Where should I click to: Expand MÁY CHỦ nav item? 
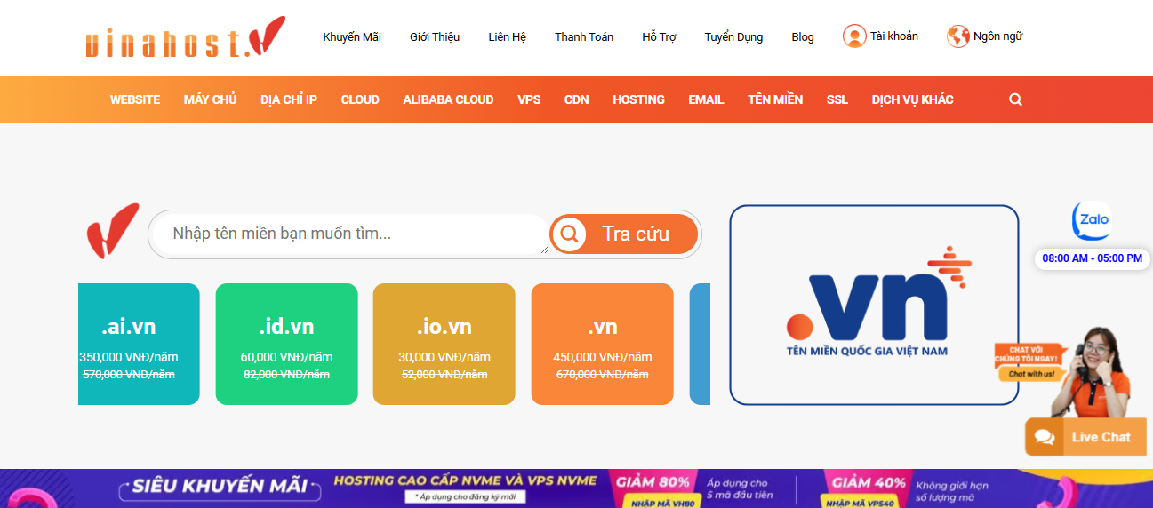[x=211, y=99]
